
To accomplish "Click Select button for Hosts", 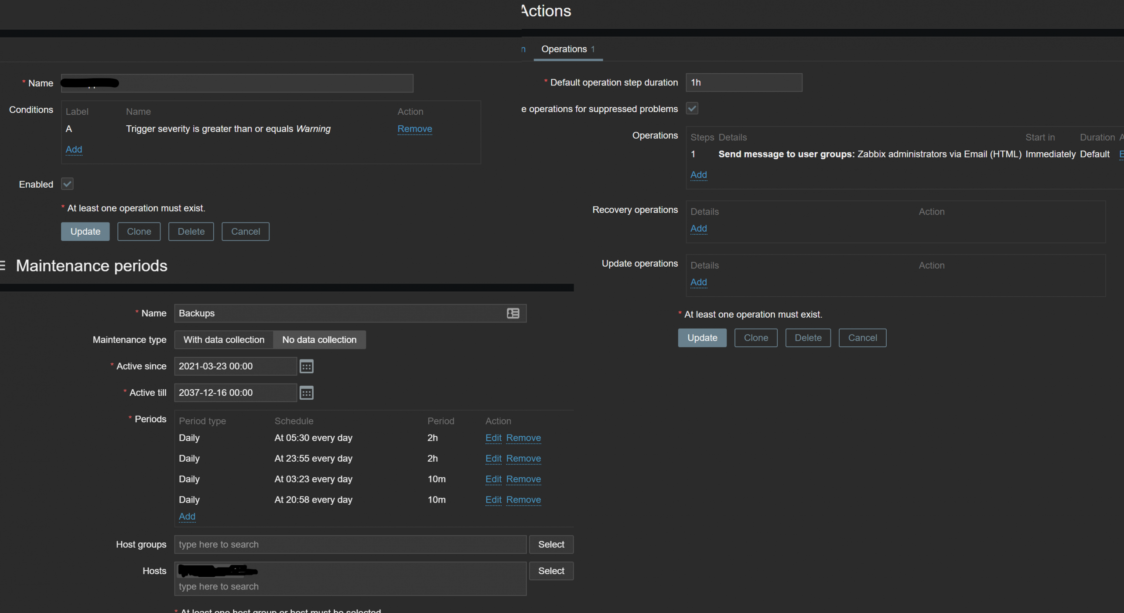I will point(550,571).
